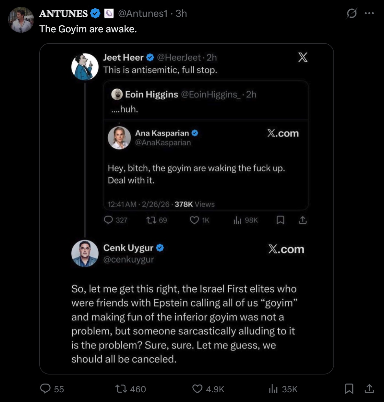The height and width of the screenshot is (402, 384).
Task: Click the Cenk Uygur avatar in the image
Action: pos(85,253)
